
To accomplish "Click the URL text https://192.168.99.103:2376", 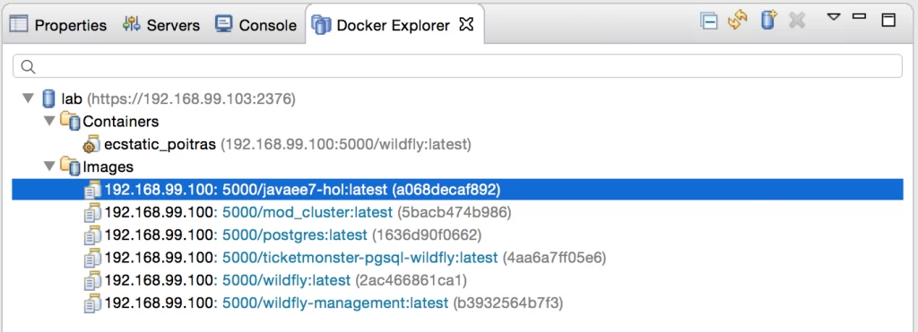I will click(192, 98).
